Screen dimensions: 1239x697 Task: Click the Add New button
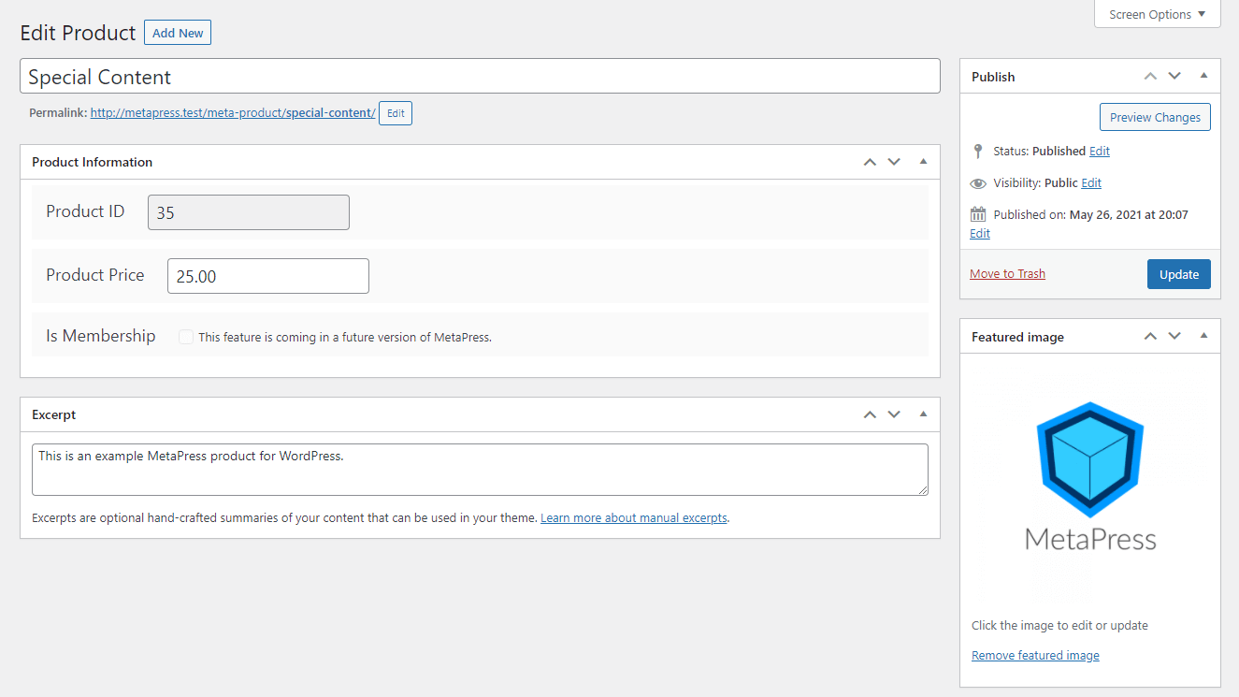pyautogui.click(x=177, y=32)
